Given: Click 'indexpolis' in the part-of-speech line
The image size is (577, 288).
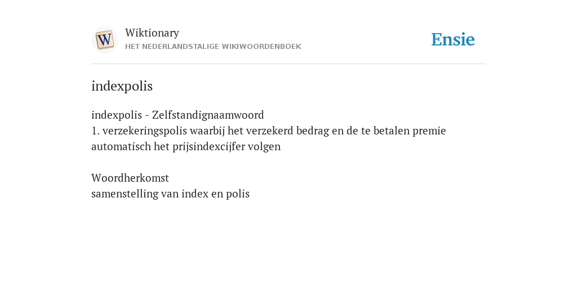Looking at the screenshot, I should tap(116, 115).
